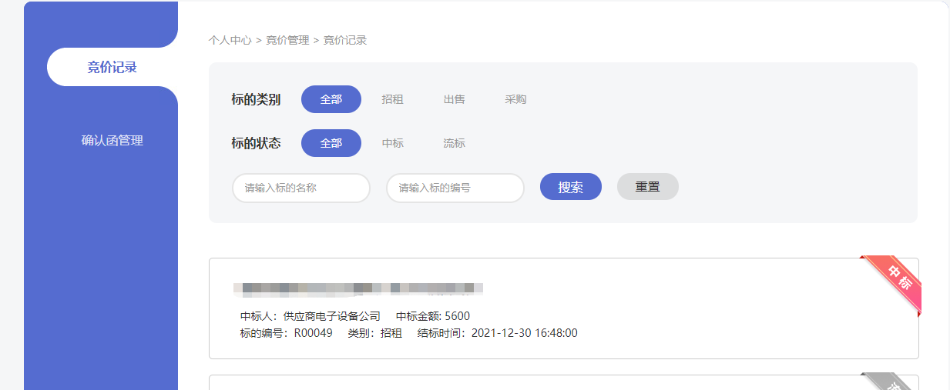Choose the 流标 status filter option
The height and width of the screenshot is (390, 950).
[454, 143]
